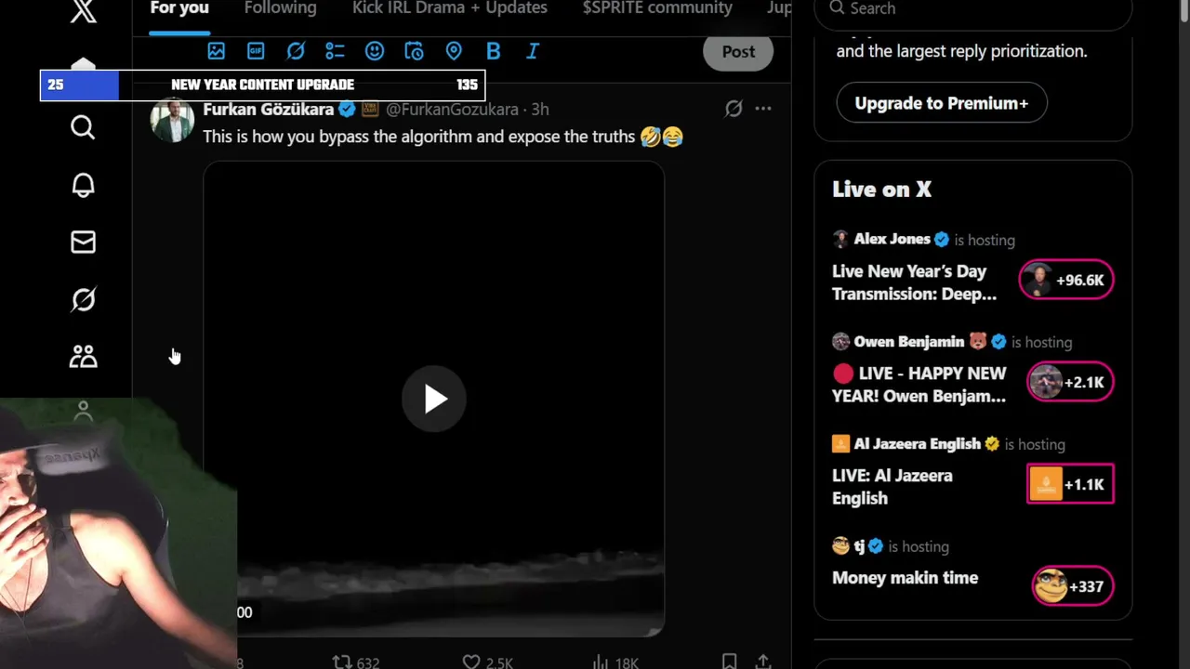Image resolution: width=1190 pixels, height=669 pixels.
Task: Open Notifications bell in sidebar
Action: [83, 185]
